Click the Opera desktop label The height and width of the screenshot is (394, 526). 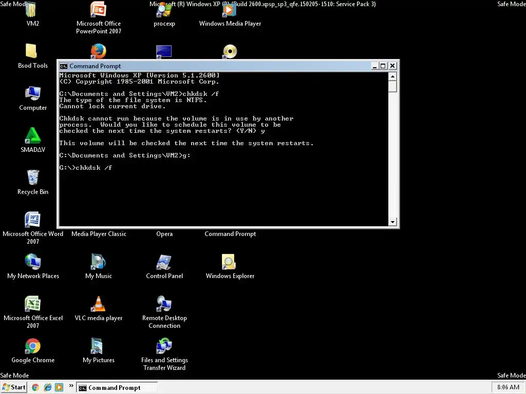pos(164,234)
